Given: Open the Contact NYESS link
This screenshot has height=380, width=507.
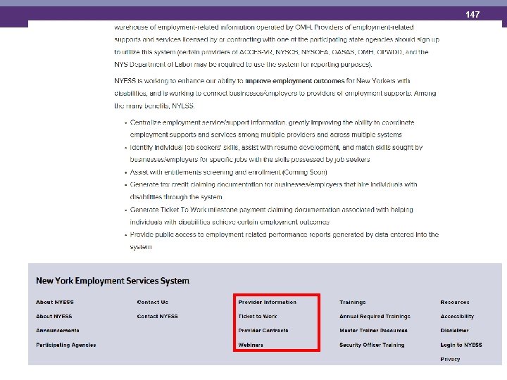Looking at the screenshot, I should click(158, 317).
